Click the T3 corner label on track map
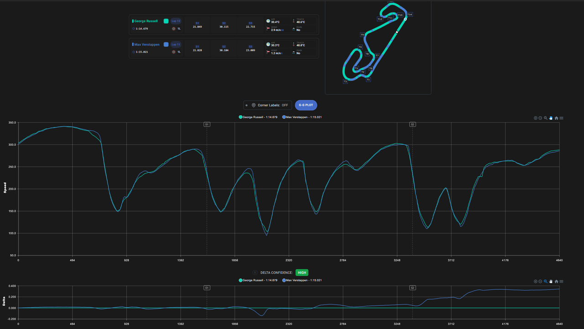Image resolution: width=584 pixels, height=329 pixels. 345,82
